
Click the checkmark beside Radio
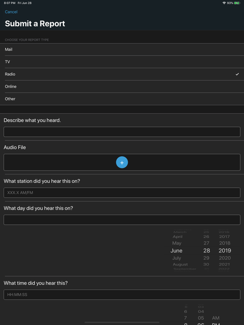pyautogui.click(x=237, y=74)
